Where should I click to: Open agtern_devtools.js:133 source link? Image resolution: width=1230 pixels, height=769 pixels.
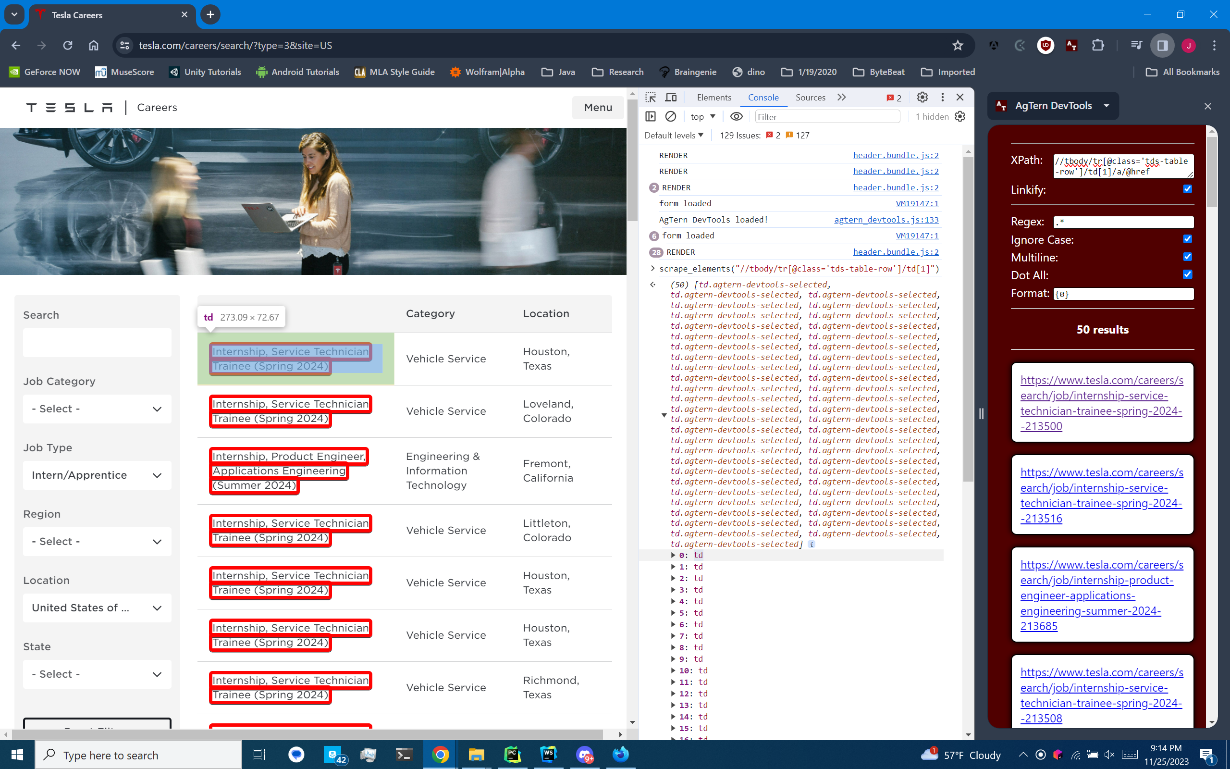click(x=886, y=220)
